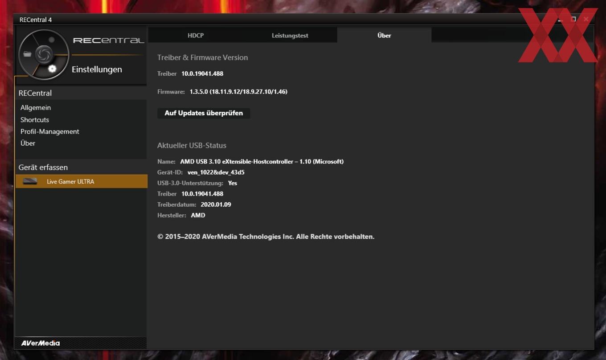Screen dimensions: 606x360
Task: Click the Live Gamer ULTRA device icon
Action: tap(30, 181)
